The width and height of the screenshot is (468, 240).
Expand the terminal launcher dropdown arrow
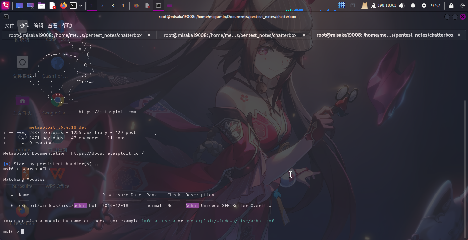click(x=81, y=6)
